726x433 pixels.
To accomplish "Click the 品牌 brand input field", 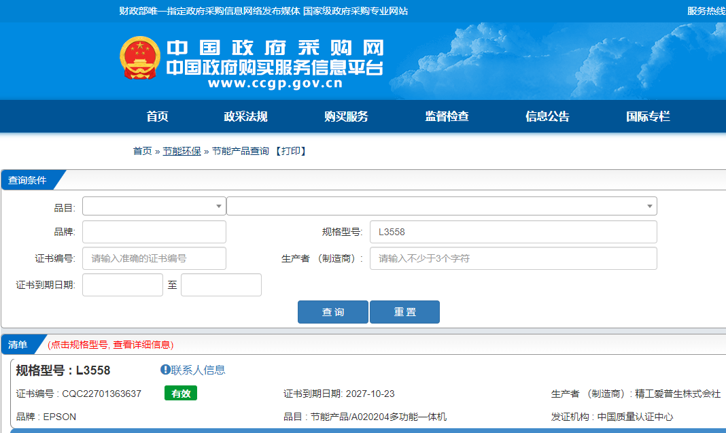I will (154, 232).
